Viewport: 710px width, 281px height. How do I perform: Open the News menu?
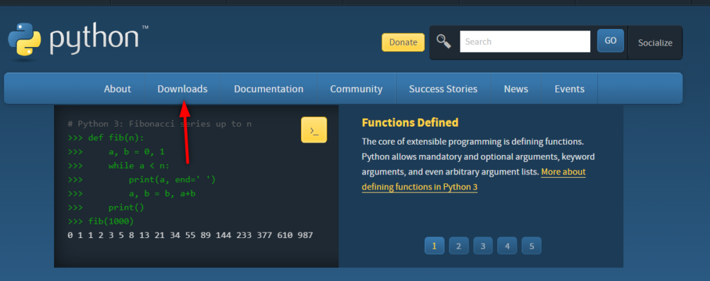tap(516, 89)
